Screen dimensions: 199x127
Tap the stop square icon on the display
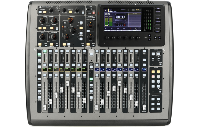pos(106,29)
